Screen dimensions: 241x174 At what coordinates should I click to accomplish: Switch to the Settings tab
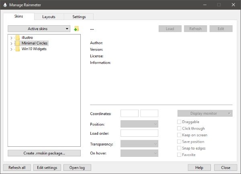(x=79, y=17)
